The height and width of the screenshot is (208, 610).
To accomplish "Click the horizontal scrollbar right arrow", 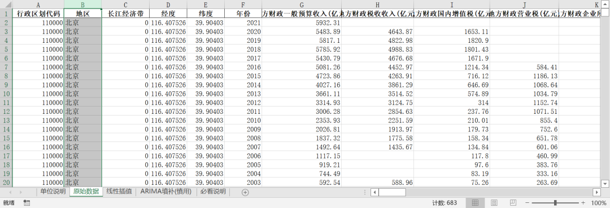I will 597,192.
